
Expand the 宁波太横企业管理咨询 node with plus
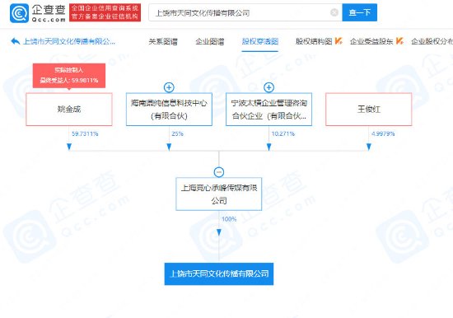click(x=269, y=87)
